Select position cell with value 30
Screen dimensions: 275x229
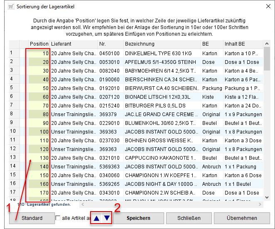(39, 71)
